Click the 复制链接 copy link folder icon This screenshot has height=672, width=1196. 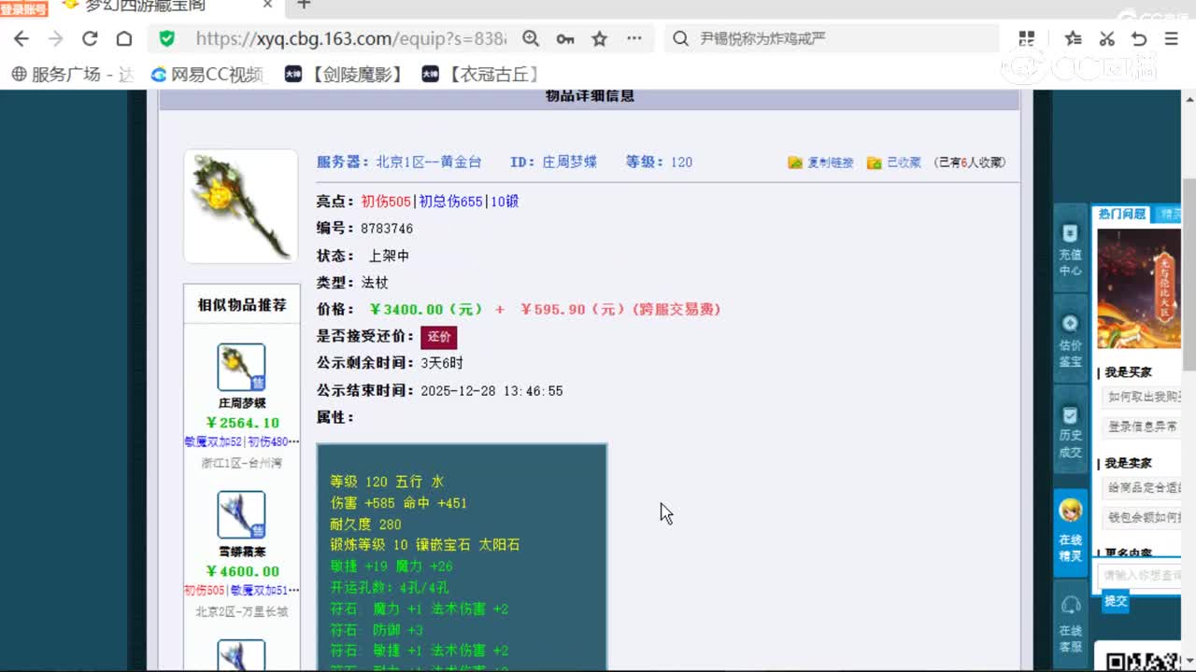pyautogui.click(x=795, y=161)
